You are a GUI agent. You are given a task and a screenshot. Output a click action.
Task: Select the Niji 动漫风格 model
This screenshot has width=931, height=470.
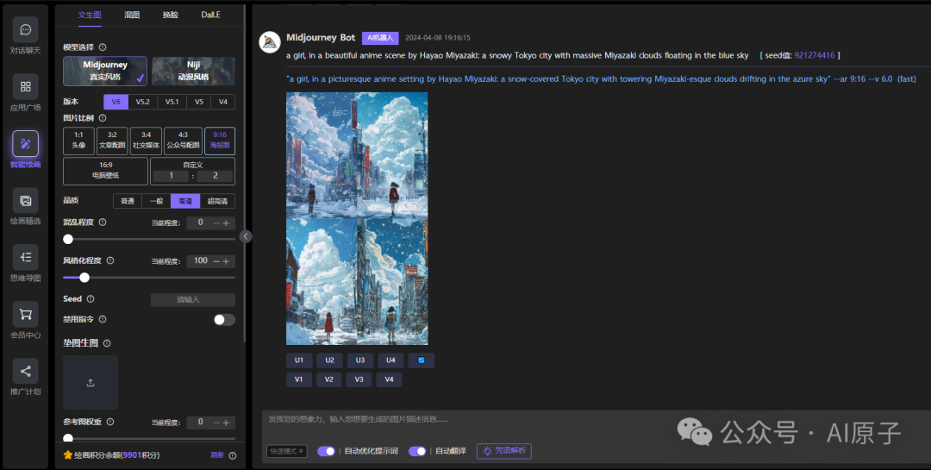[x=193, y=72]
